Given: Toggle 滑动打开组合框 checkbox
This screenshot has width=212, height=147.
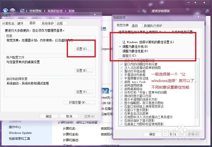Looking at the screenshot, I should [x=121, y=71].
